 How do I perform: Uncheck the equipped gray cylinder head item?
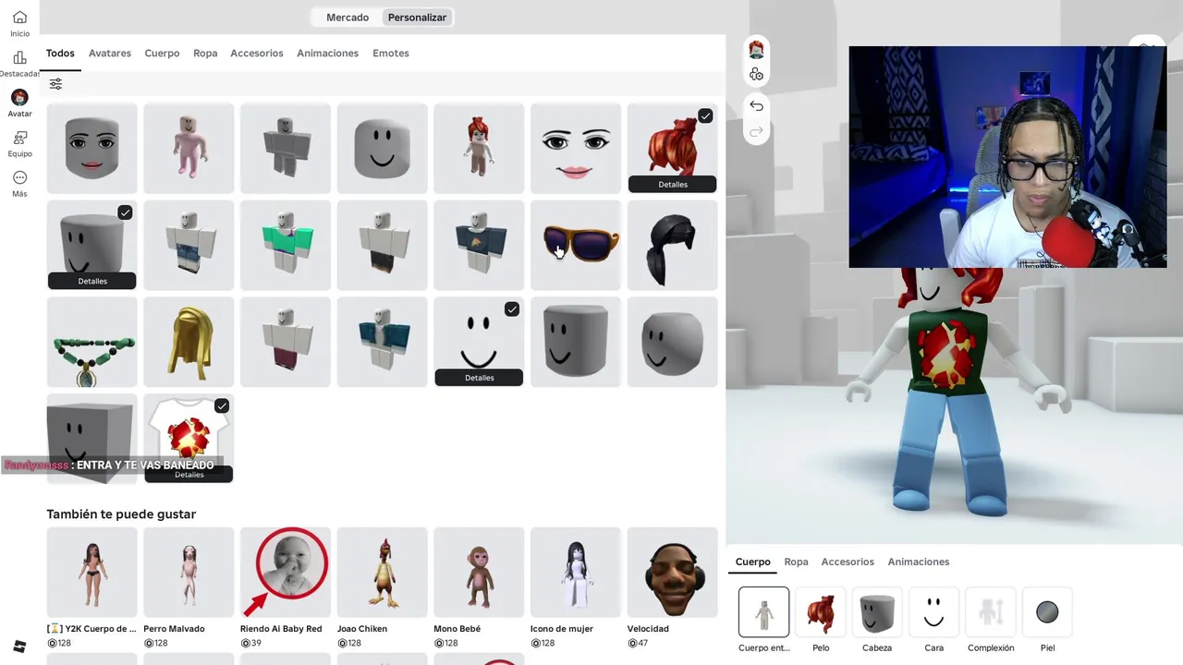[x=125, y=213]
